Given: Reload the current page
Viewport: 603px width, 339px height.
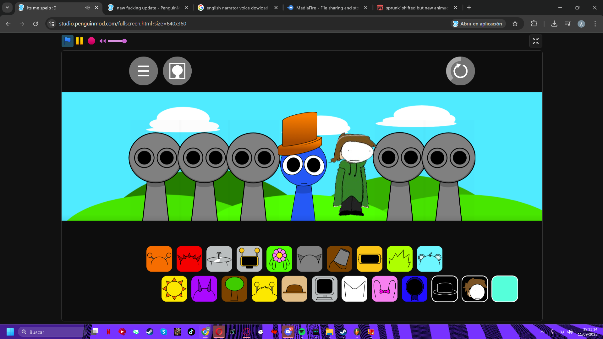Looking at the screenshot, I should tap(36, 24).
